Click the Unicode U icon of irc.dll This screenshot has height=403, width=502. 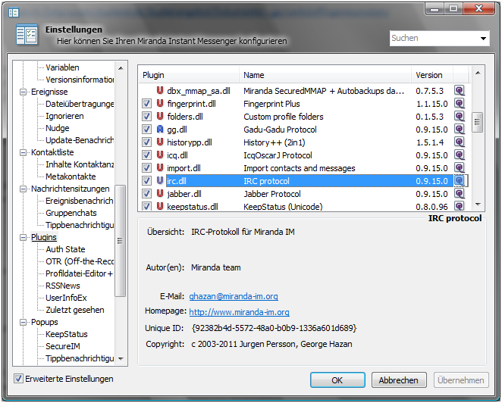tap(160, 181)
